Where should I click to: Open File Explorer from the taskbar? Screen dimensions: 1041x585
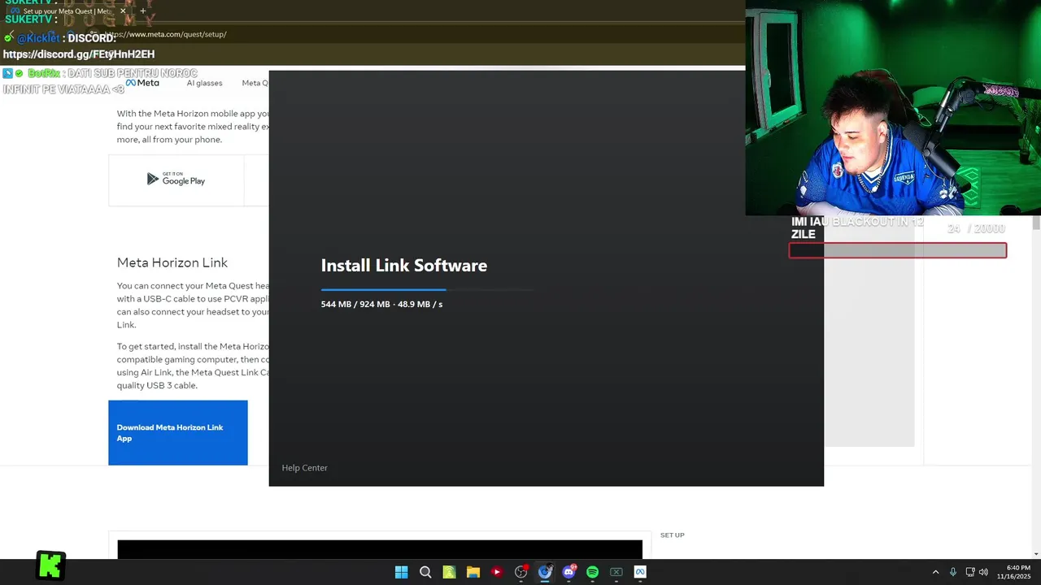pos(473,572)
